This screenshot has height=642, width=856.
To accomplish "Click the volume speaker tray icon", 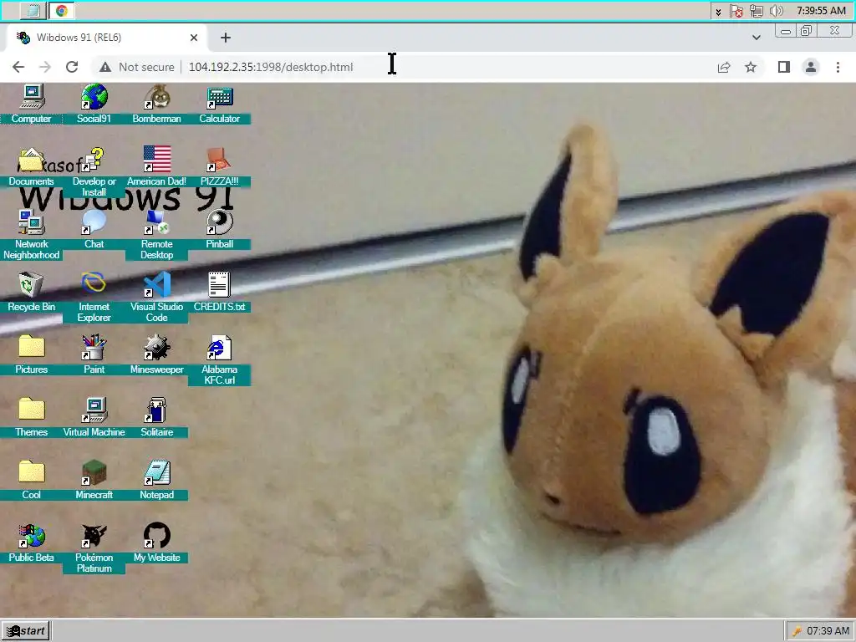I will [x=776, y=11].
